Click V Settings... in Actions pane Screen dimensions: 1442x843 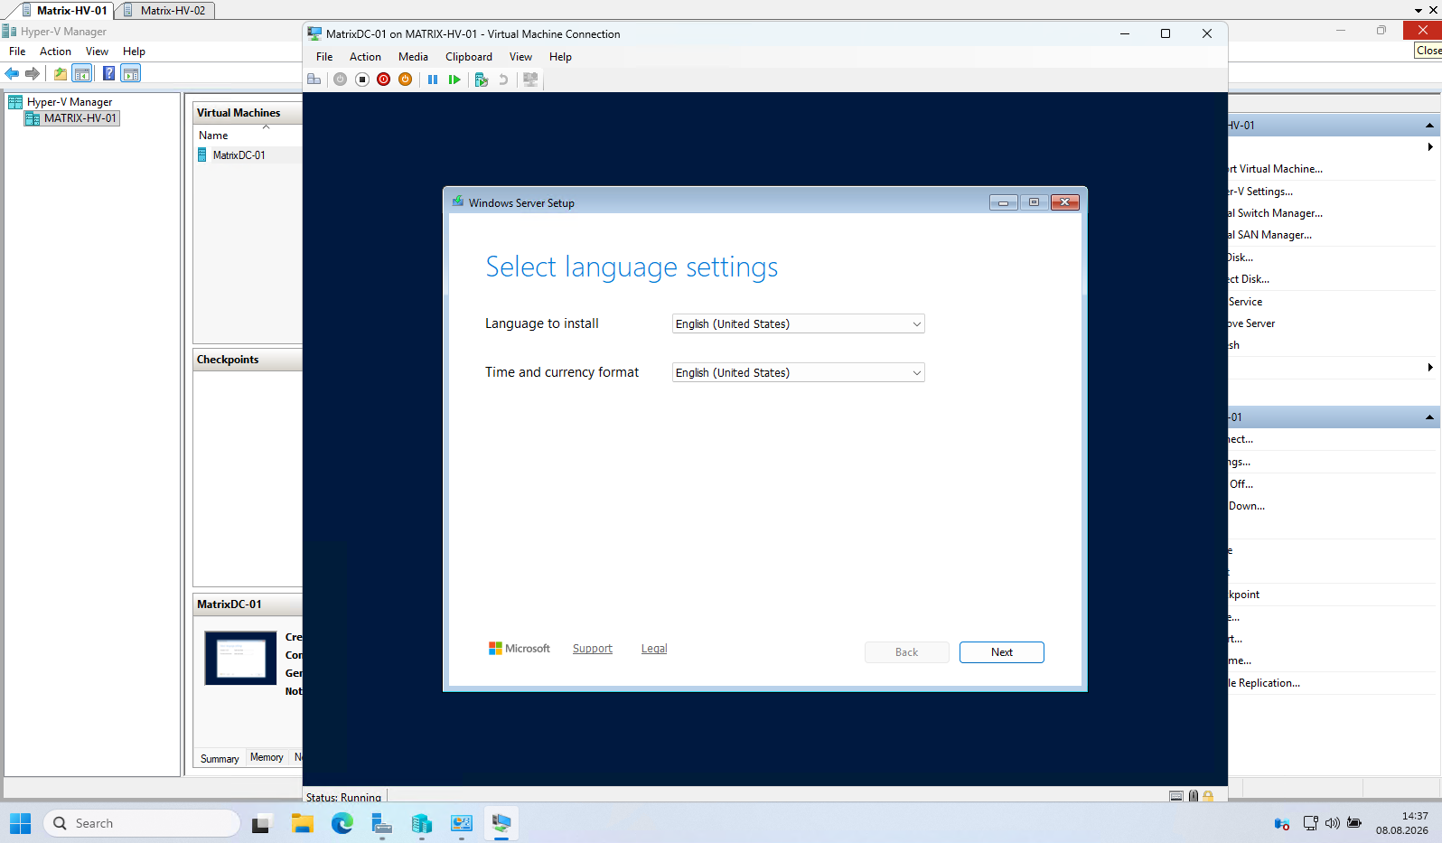[1266, 192]
